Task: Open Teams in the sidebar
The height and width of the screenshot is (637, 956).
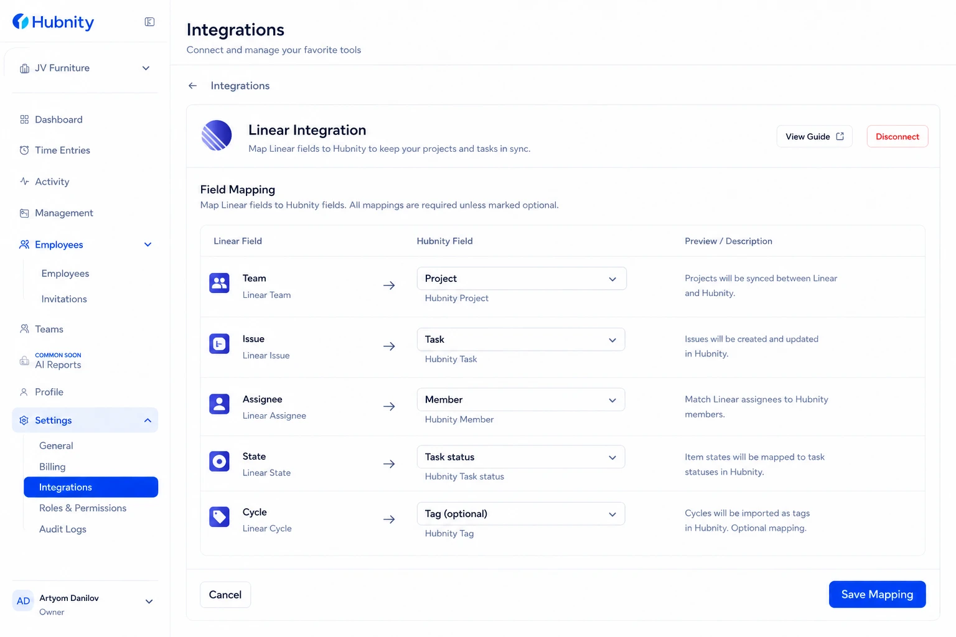Action: (49, 329)
